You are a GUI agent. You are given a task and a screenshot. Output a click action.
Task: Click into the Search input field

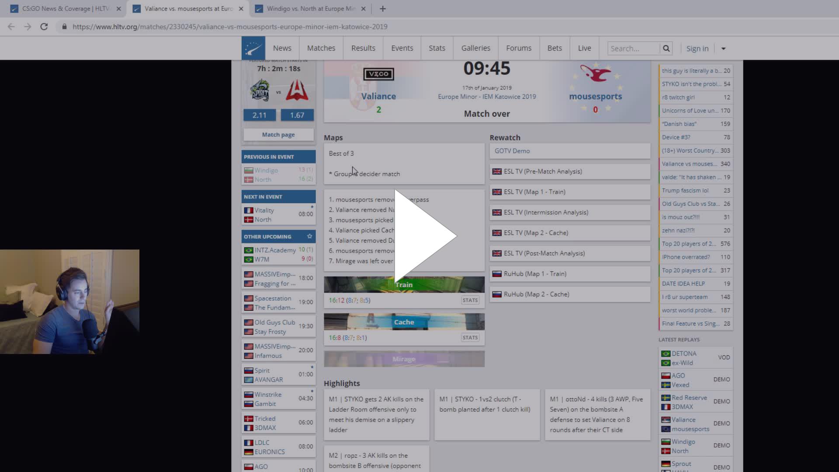[x=633, y=49]
